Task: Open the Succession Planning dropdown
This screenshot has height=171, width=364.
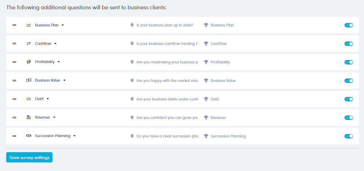Action: [x=74, y=136]
